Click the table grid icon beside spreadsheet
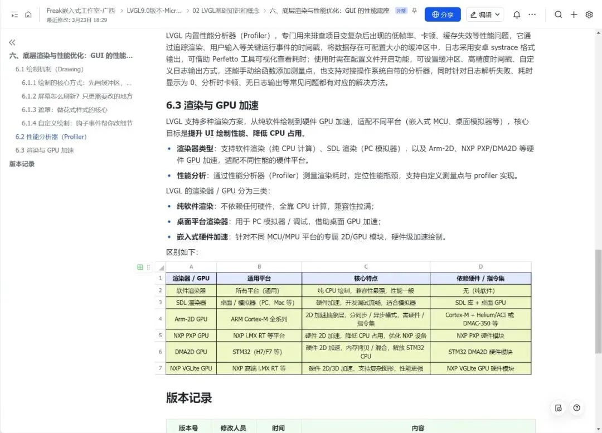The height and width of the screenshot is (433, 602). 140,267
